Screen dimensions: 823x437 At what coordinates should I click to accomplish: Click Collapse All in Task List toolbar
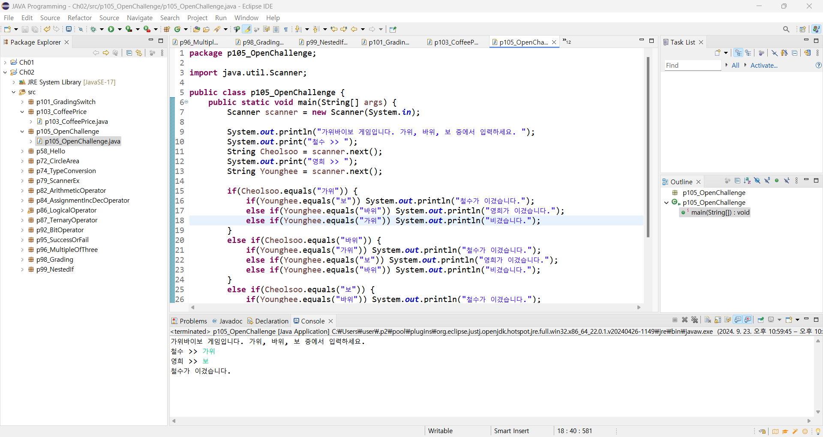pos(794,53)
